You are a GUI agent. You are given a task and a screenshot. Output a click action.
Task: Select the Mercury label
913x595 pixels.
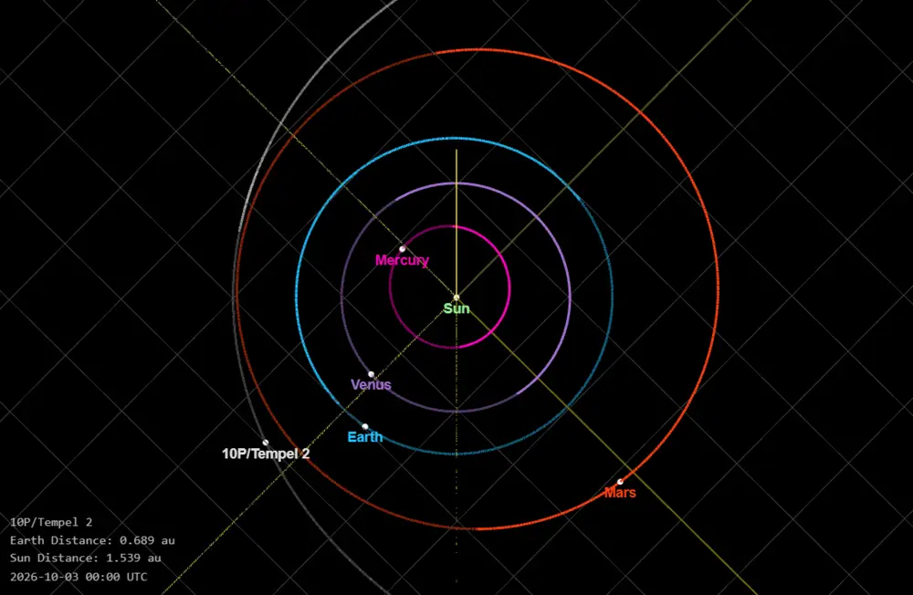point(402,260)
